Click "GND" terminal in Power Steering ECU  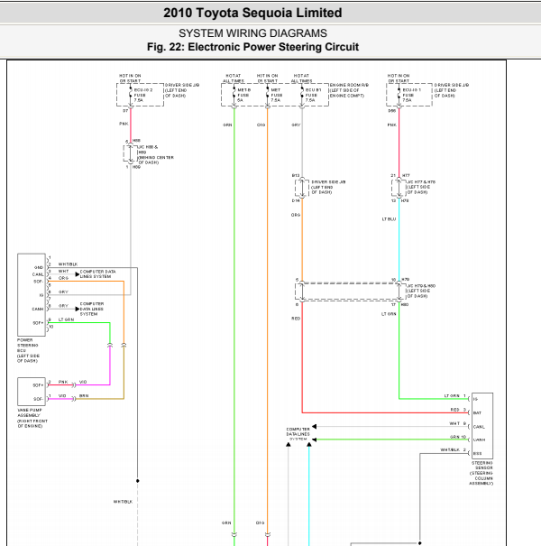tap(39, 267)
